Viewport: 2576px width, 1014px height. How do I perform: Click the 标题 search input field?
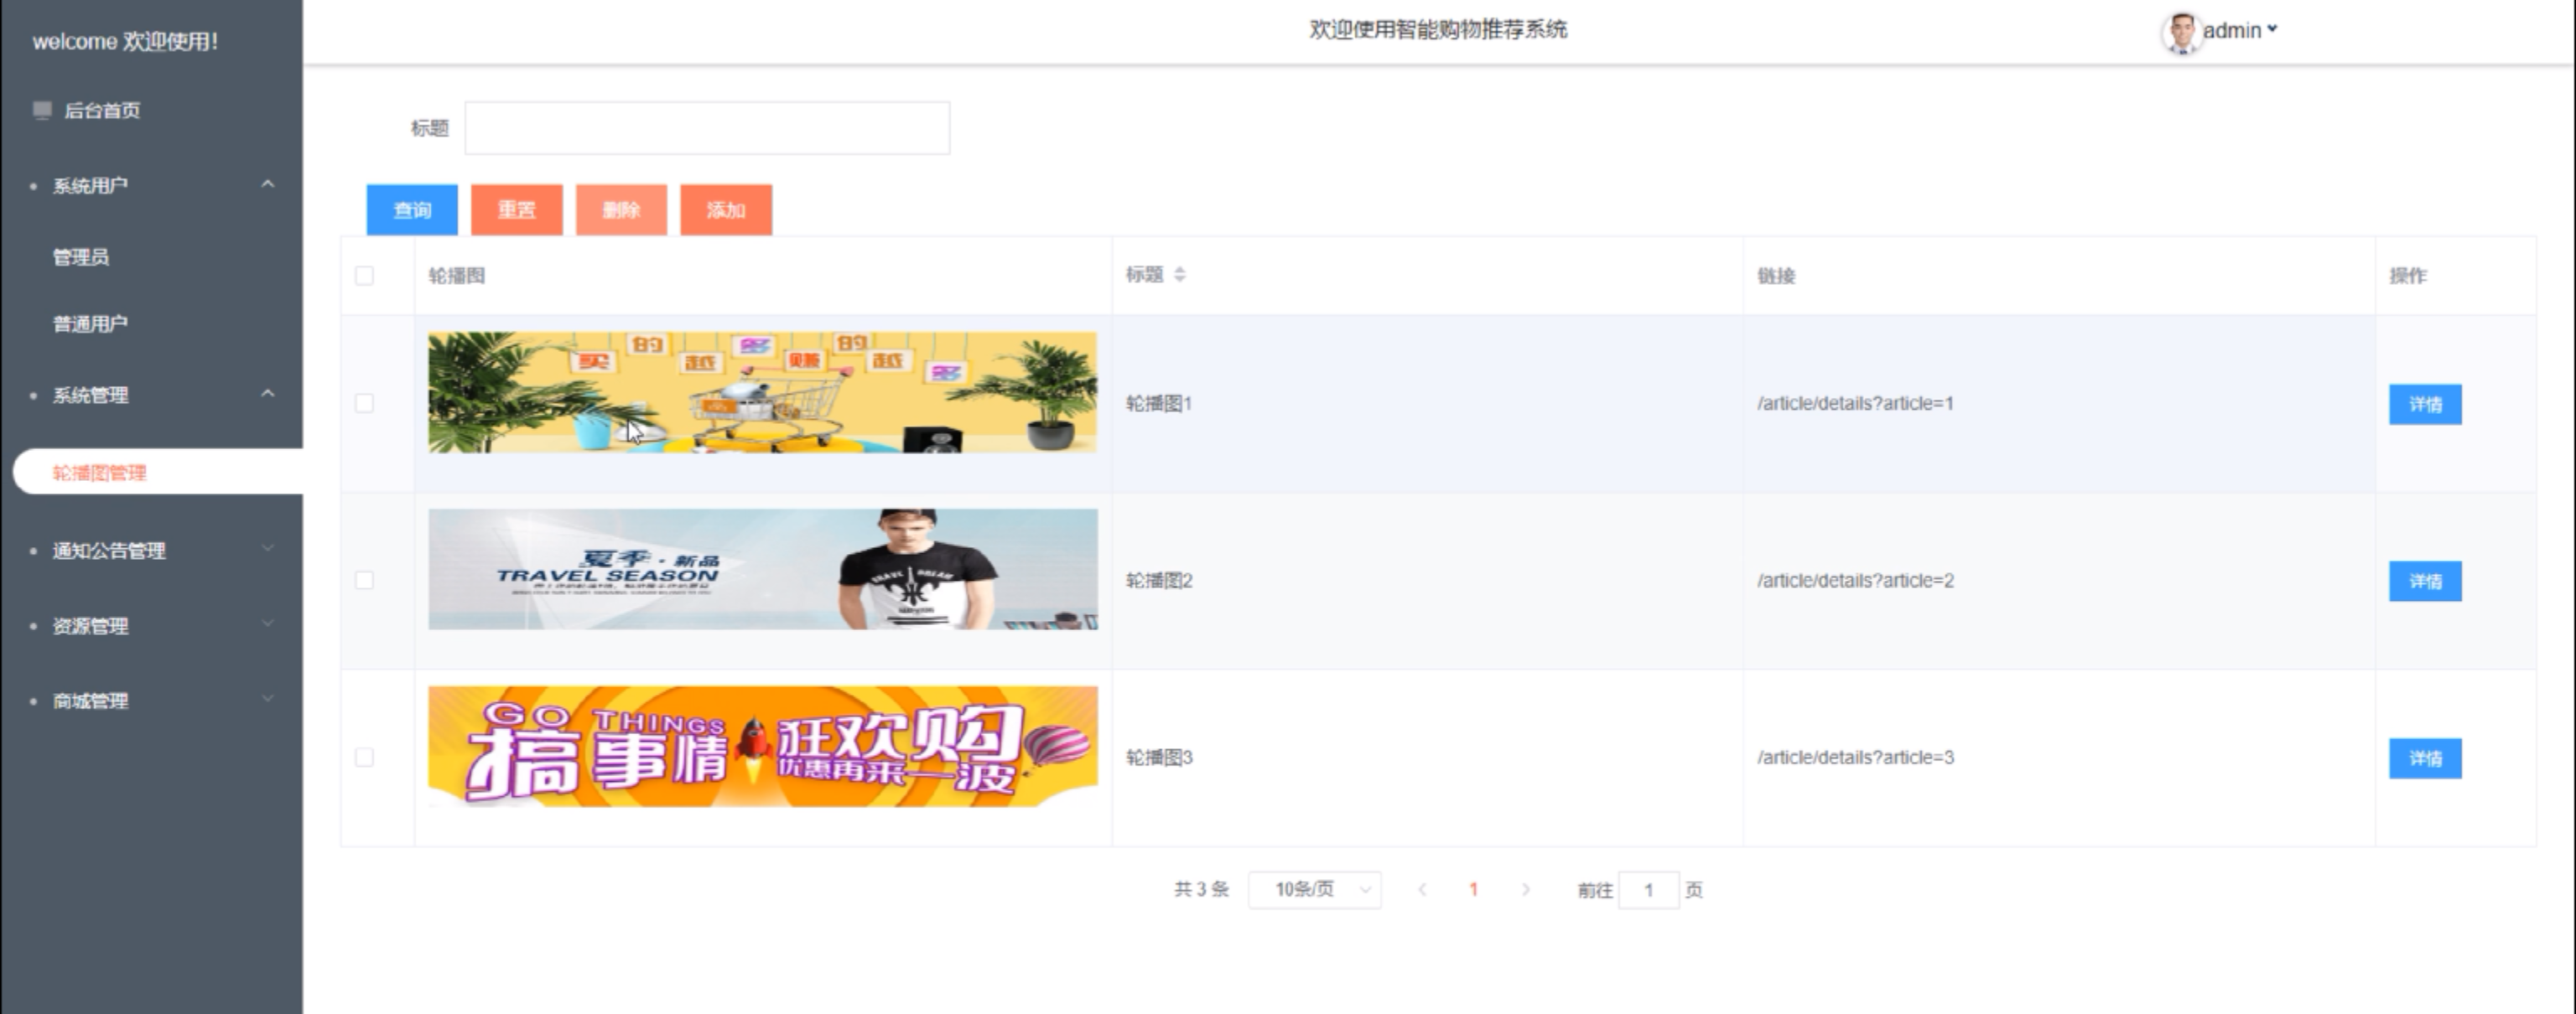point(707,128)
